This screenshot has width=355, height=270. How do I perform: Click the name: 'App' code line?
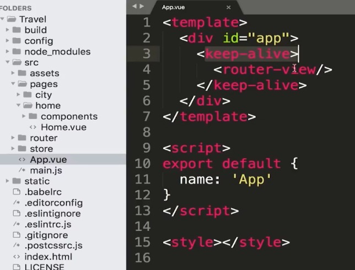225,180
